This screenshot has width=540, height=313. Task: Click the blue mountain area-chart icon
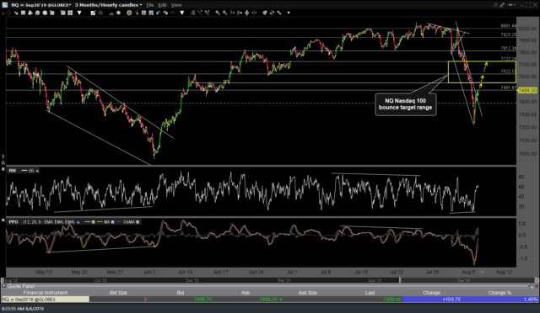pyautogui.click(x=111, y=13)
